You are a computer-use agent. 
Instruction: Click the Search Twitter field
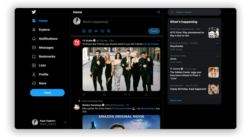click(195, 12)
